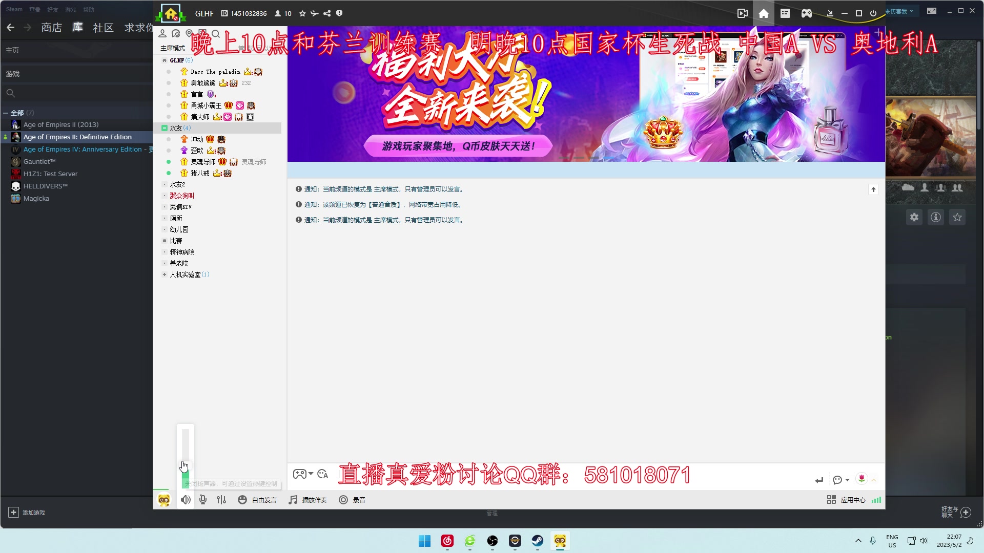Click the promotional banner image
This screenshot has height=553, width=984.
click(586, 94)
